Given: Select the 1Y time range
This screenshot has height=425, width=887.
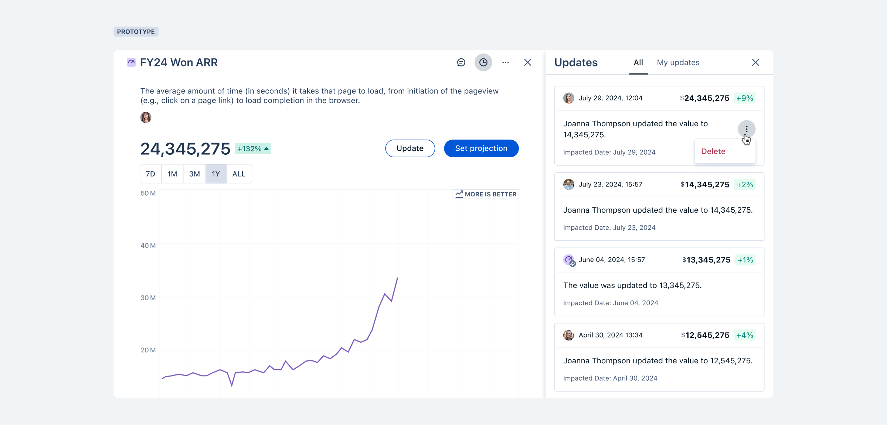Looking at the screenshot, I should pyautogui.click(x=216, y=174).
